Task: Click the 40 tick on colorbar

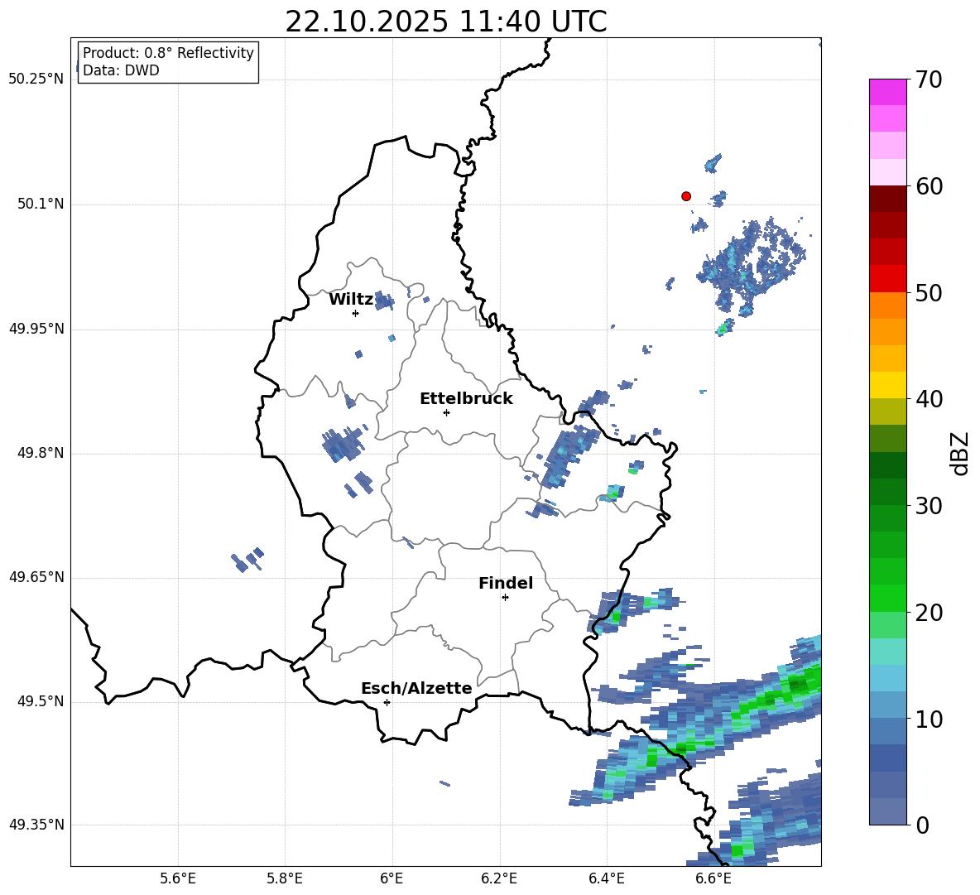Action: click(929, 399)
